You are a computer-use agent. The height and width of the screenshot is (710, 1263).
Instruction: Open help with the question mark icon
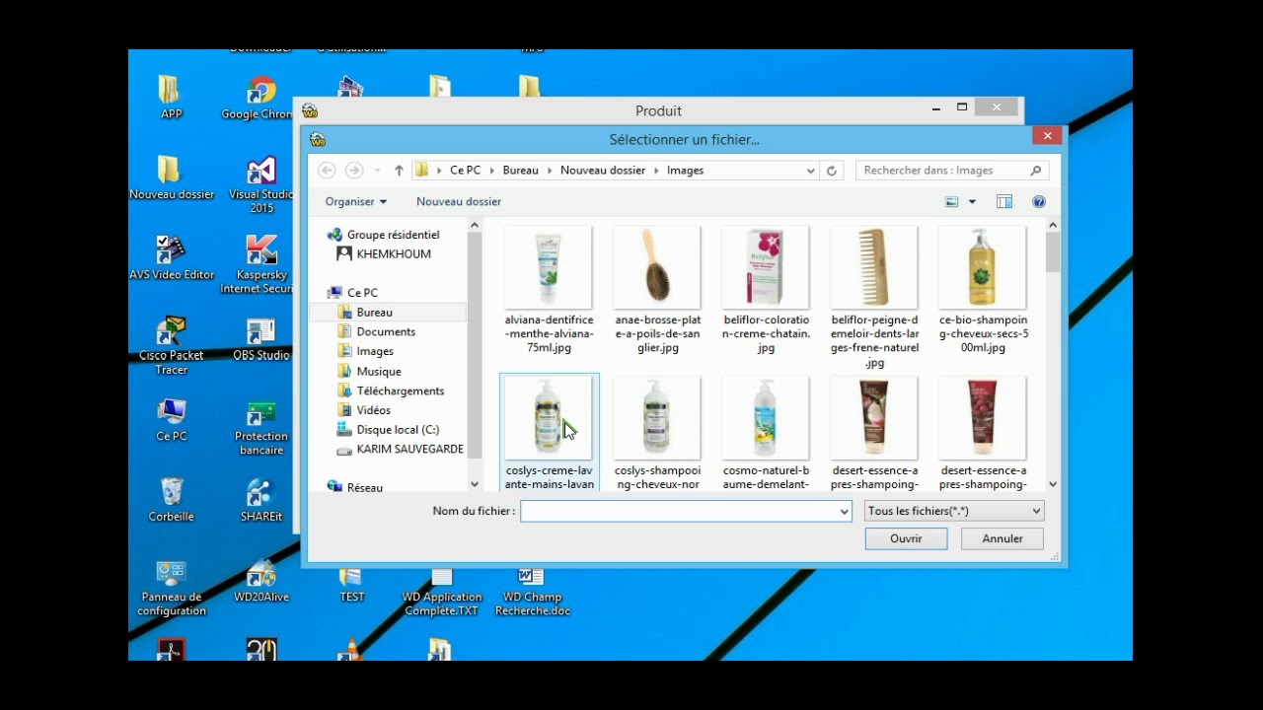tap(1038, 201)
